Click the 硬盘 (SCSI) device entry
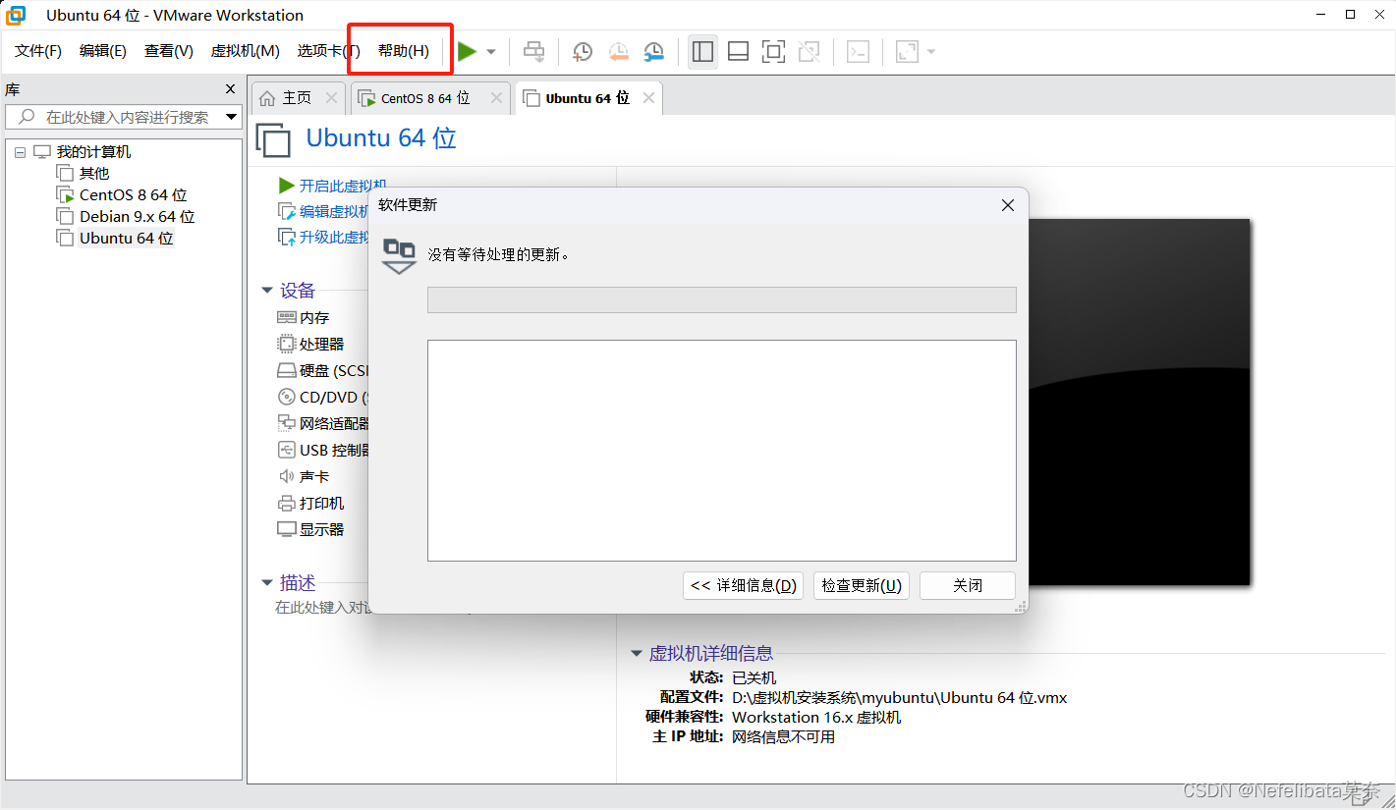The image size is (1396, 810). pos(323,371)
